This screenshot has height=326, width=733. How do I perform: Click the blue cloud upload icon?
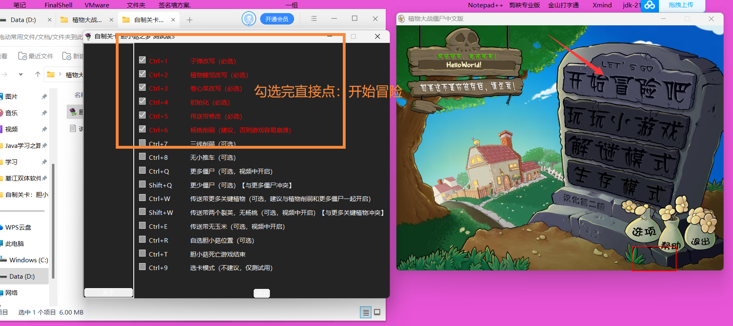650,5
